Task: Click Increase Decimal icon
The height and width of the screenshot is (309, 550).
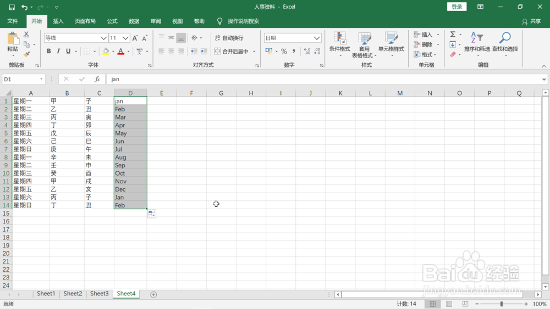Action: (307, 52)
